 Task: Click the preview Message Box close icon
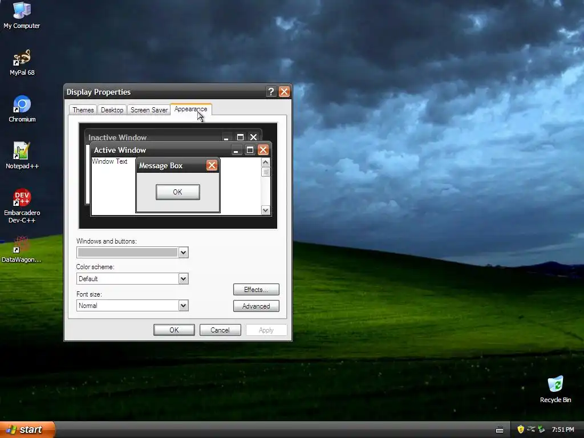[212, 165]
